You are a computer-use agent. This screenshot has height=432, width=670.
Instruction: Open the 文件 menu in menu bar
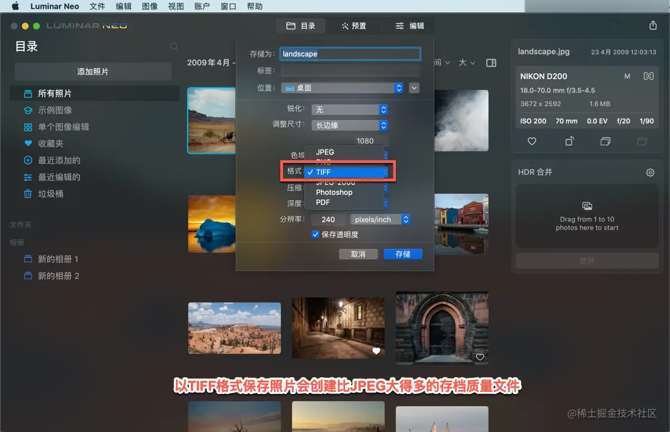tap(97, 7)
